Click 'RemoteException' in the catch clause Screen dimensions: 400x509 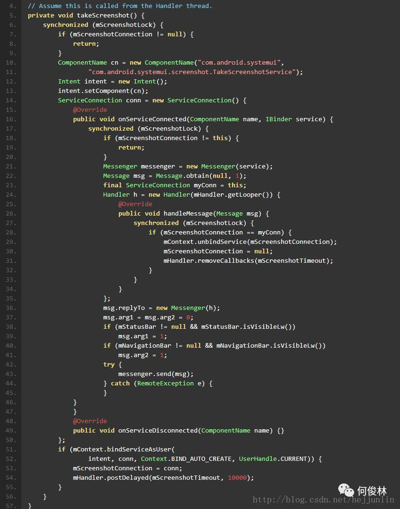pyautogui.click(x=165, y=383)
